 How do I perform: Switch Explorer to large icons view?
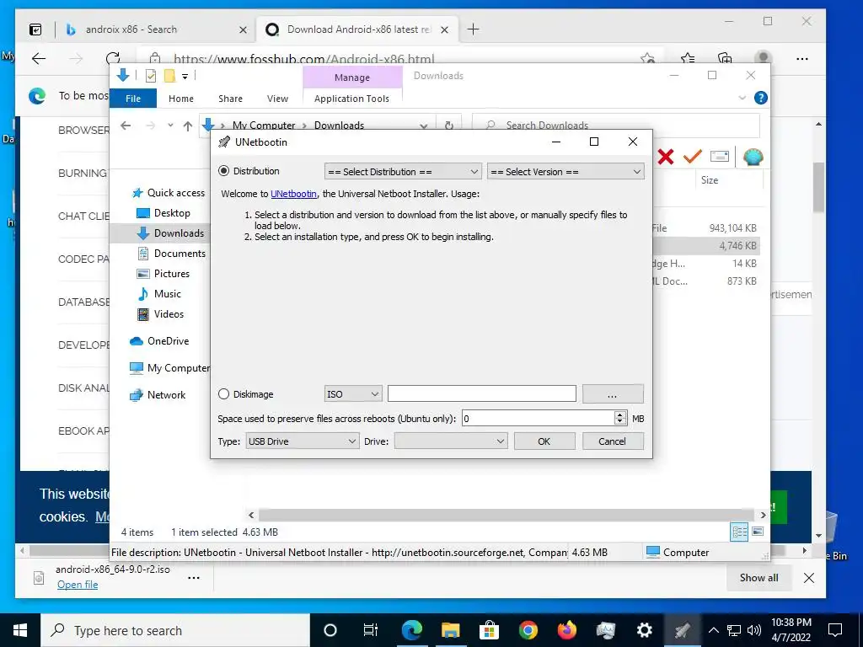[758, 532]
